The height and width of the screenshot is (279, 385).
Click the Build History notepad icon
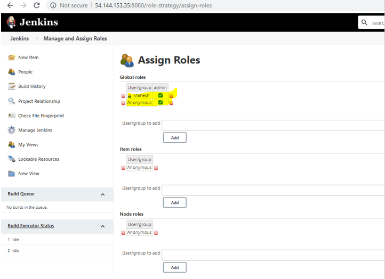11,86
